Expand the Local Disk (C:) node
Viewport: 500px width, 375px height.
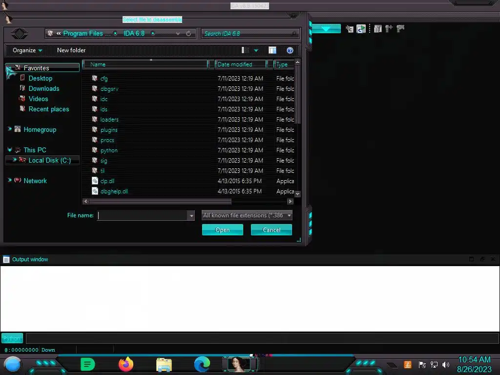point(14,160)
